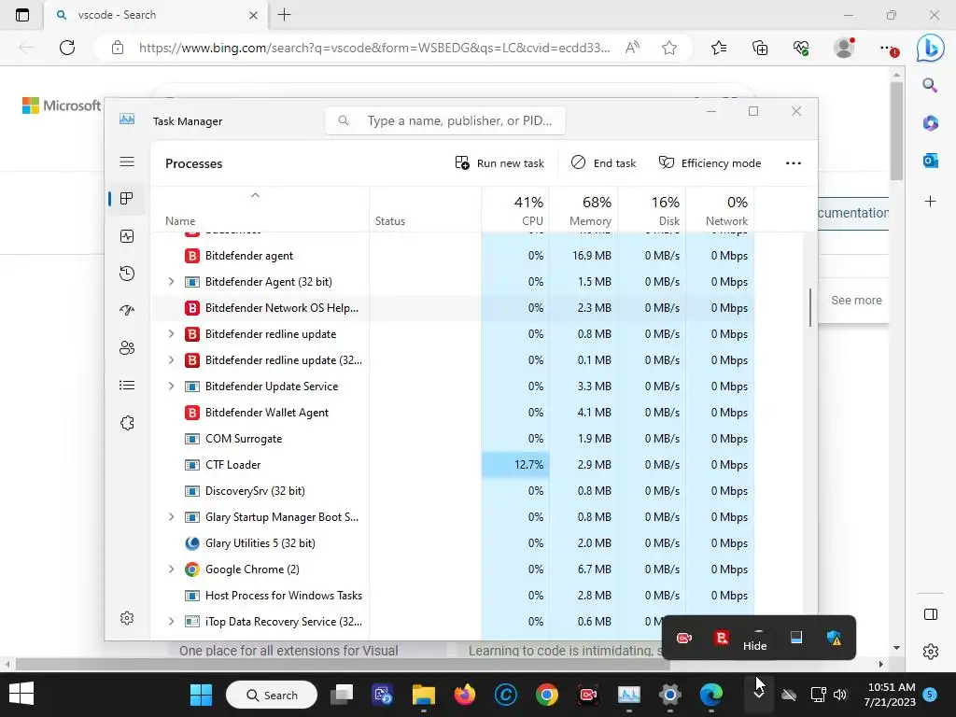This screenshot has width=956, height=717.
Task: Open Task Manager hamburger navigation menu
Action: tap(127, 162)
